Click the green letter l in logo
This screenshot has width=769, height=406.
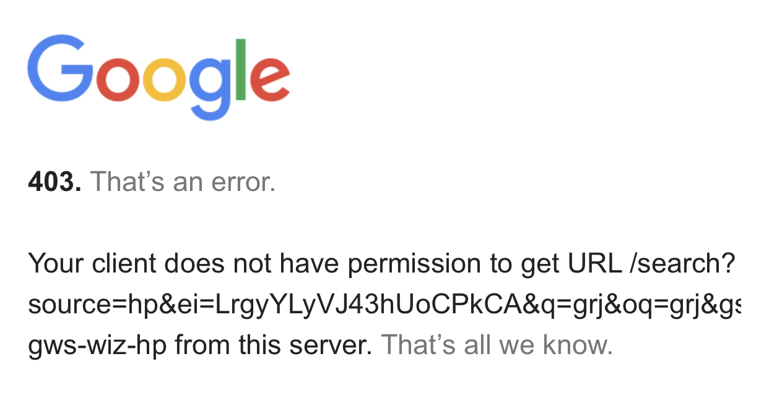point(241,69)
